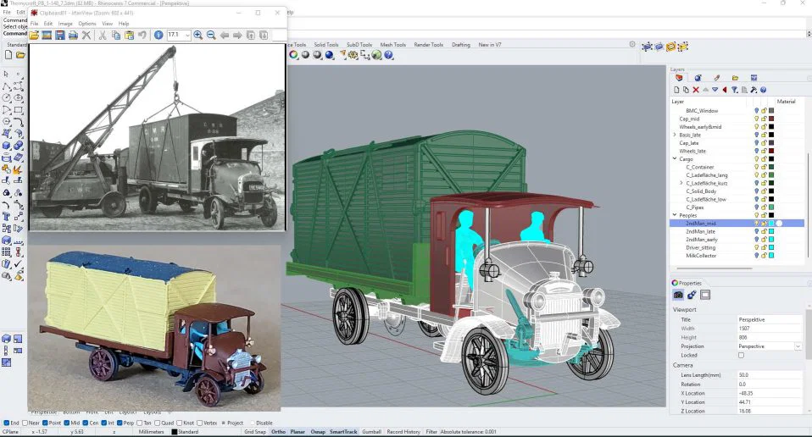The image size is (812, 437).
Task: Click the IrfanView zoom in magnifier
Action: tap(197, 35)
